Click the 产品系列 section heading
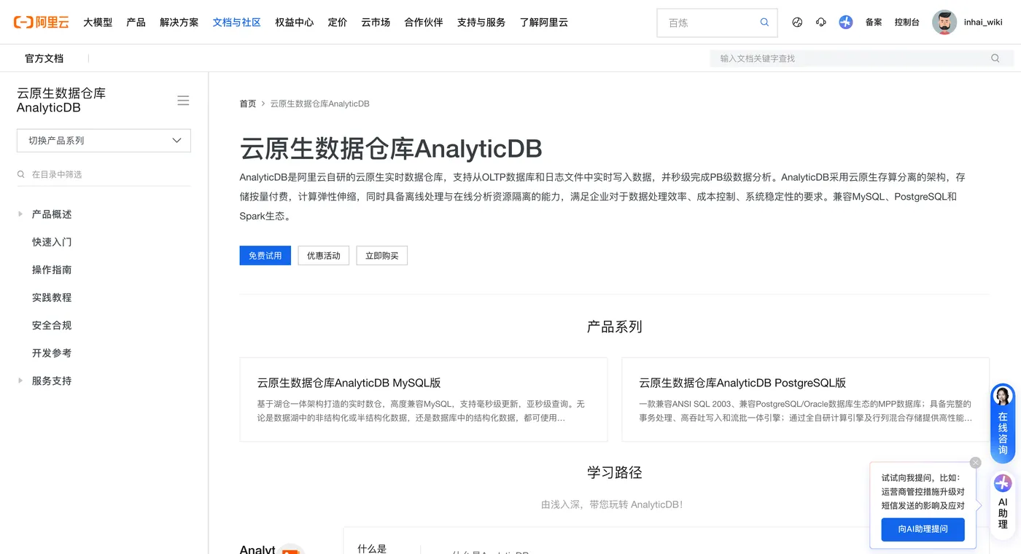The width and height of the screenshot is (1021, 554). tap(615, 327)
